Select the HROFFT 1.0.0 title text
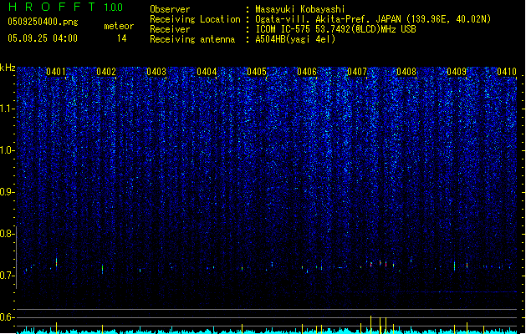526x334 pixels. coord(65,7)
